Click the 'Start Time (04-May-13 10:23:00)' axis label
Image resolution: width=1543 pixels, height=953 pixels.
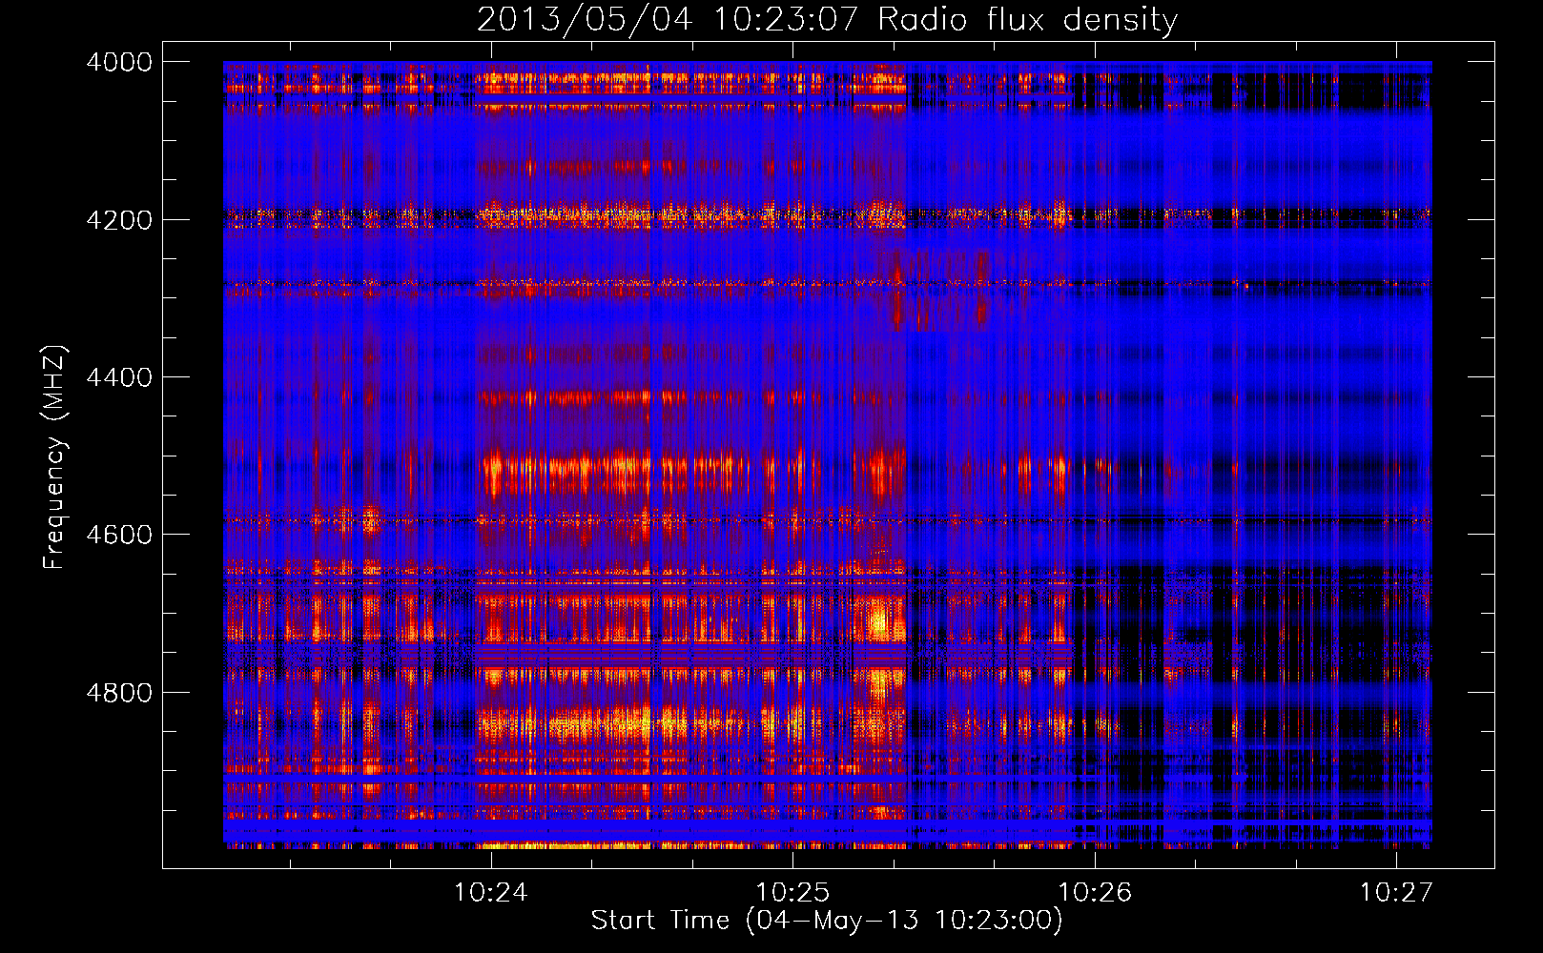(826, 921)
